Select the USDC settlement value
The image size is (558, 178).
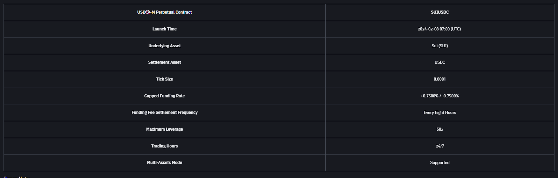click(440, 62)
